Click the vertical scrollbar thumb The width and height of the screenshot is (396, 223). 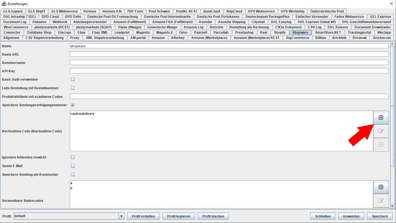[x=392, y=106]
